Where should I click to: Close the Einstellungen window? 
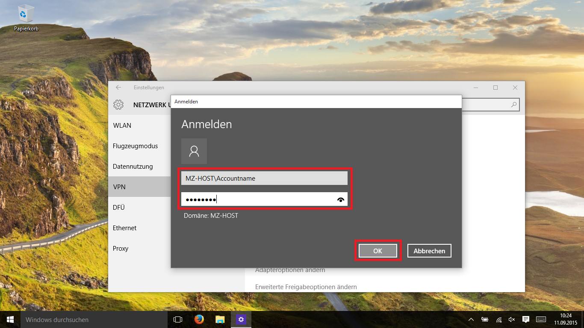tap(515, 88)
